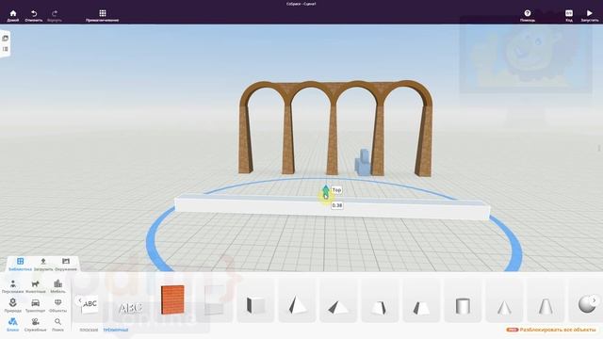Screen dimensions: 603x339
Task: Click the 0.38 height value label
Action: point(337,205)
